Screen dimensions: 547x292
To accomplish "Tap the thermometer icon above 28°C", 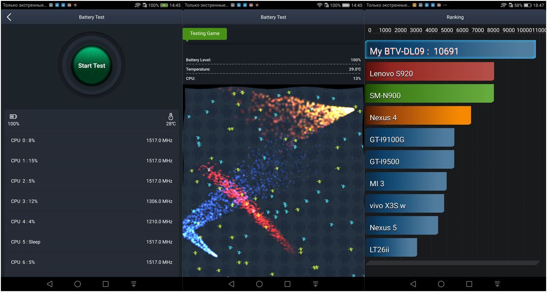I will pyautogui.click(x=171, y=116).
